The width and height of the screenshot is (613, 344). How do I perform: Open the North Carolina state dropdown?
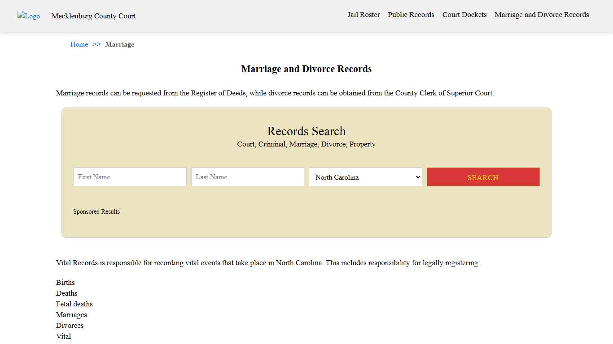point(365,177)
